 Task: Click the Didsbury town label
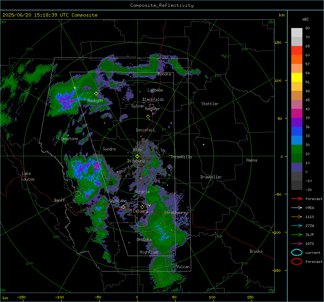(136, 161)
